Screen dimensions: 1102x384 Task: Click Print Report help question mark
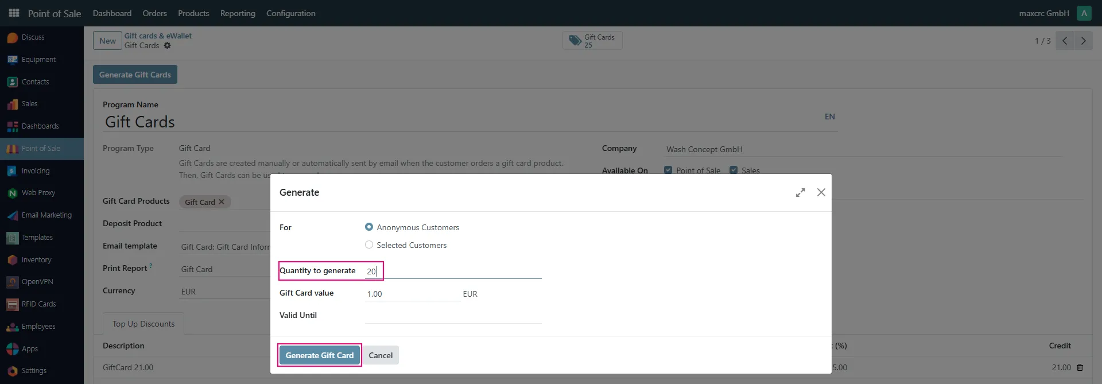pyautogui.click(x=151, y=266)
